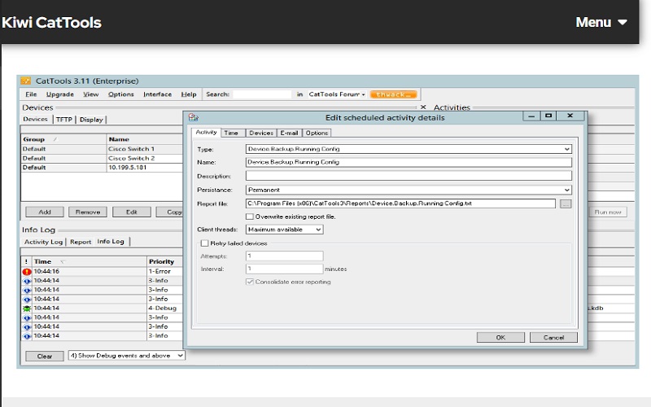This screenshot has height=407, width=651.
Task: Minimize the Edit scheduled activity dialog
Action: coord(531,116)
